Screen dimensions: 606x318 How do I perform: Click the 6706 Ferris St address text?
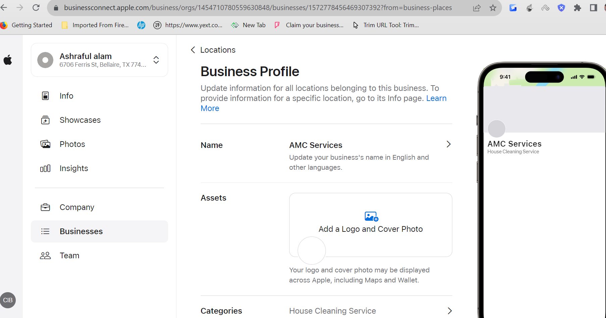pyautogui.click(x=103, y=65)
